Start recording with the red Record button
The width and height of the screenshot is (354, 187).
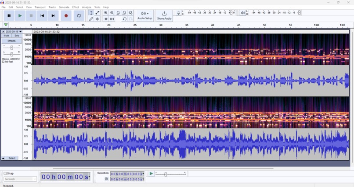tap(66, 16)
